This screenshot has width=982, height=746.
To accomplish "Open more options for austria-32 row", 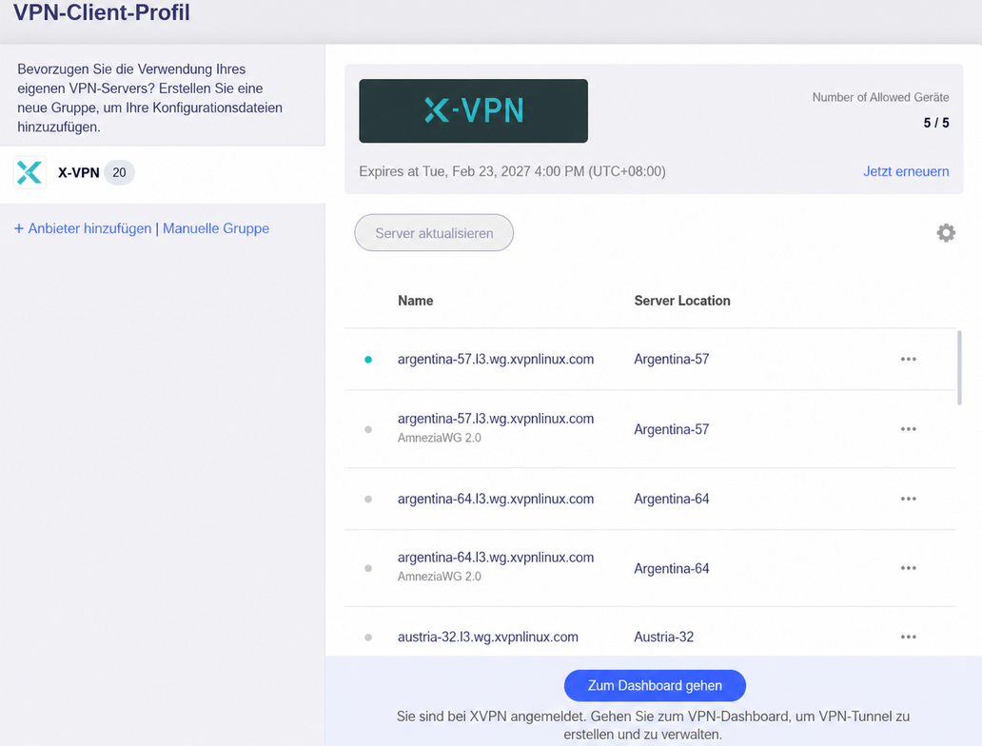I will pyautogui.click(x=908, y=637).
